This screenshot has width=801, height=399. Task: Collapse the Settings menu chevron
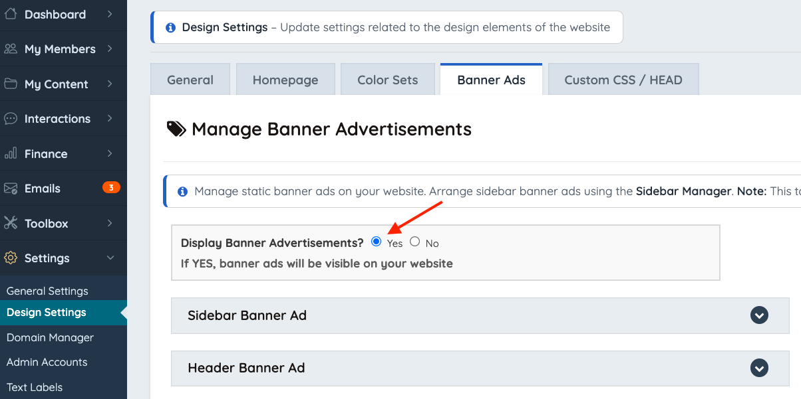(x=110, y=258)
